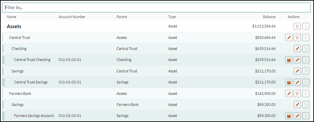The image size is (314, 122).
Task: Click the $89,300.00 balance for Farmers Savings Account
Action: tap(266, 116)
